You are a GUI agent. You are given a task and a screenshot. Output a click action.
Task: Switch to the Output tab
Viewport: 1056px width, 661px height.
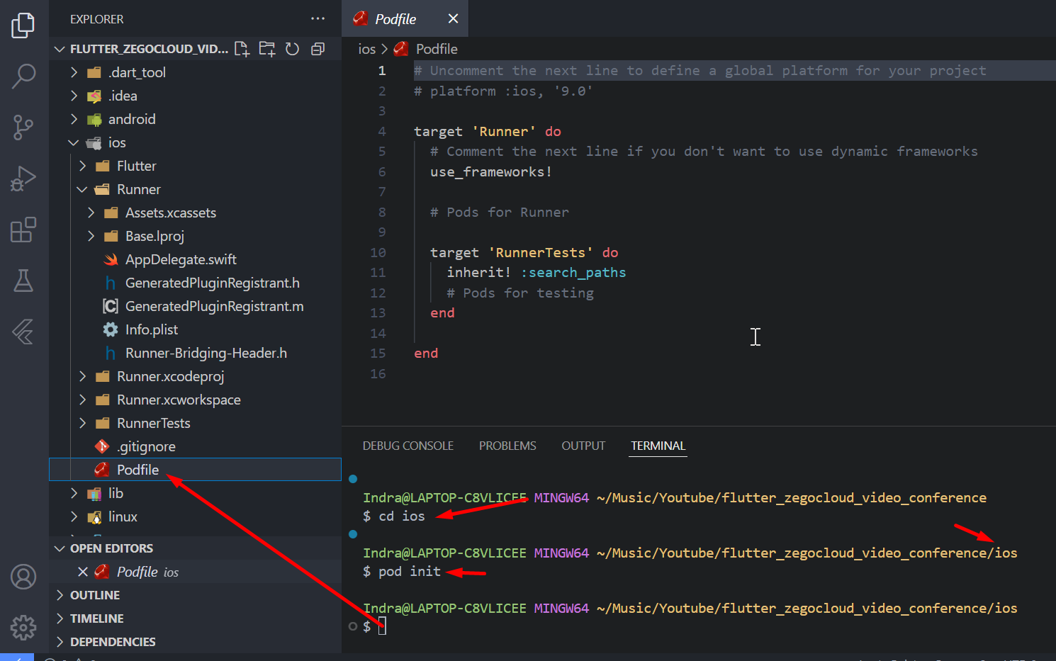pyautogui.click(x=583, y=446)
